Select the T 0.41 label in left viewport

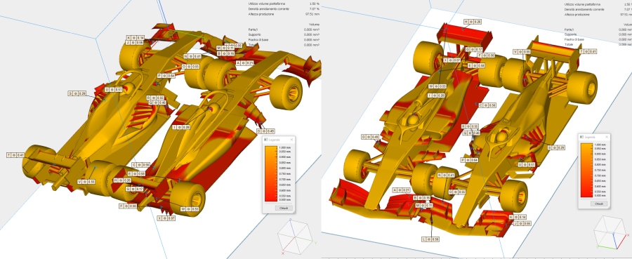tap(15, 154)
